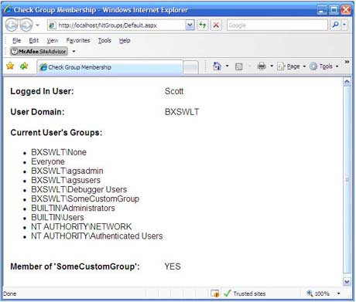Minimize the Internet Explorer window

321,10
